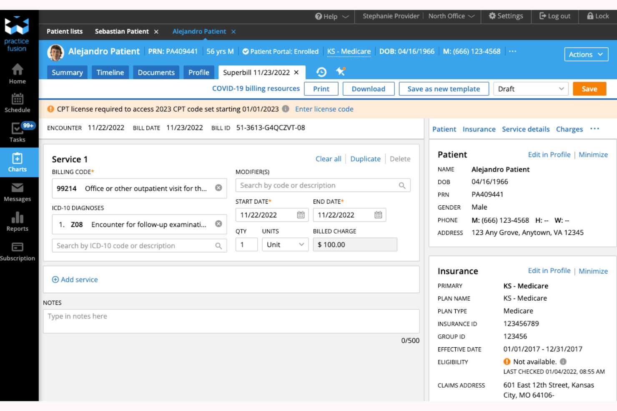Jump to Charges section link

(569, 129)
